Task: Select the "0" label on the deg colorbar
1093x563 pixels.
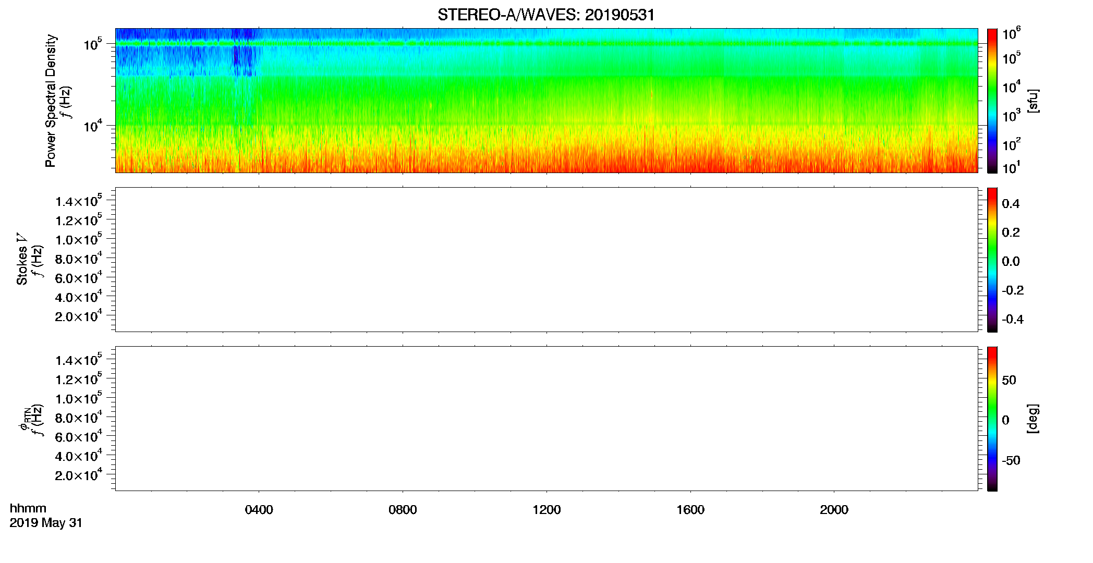Action: click(1005, 420)
